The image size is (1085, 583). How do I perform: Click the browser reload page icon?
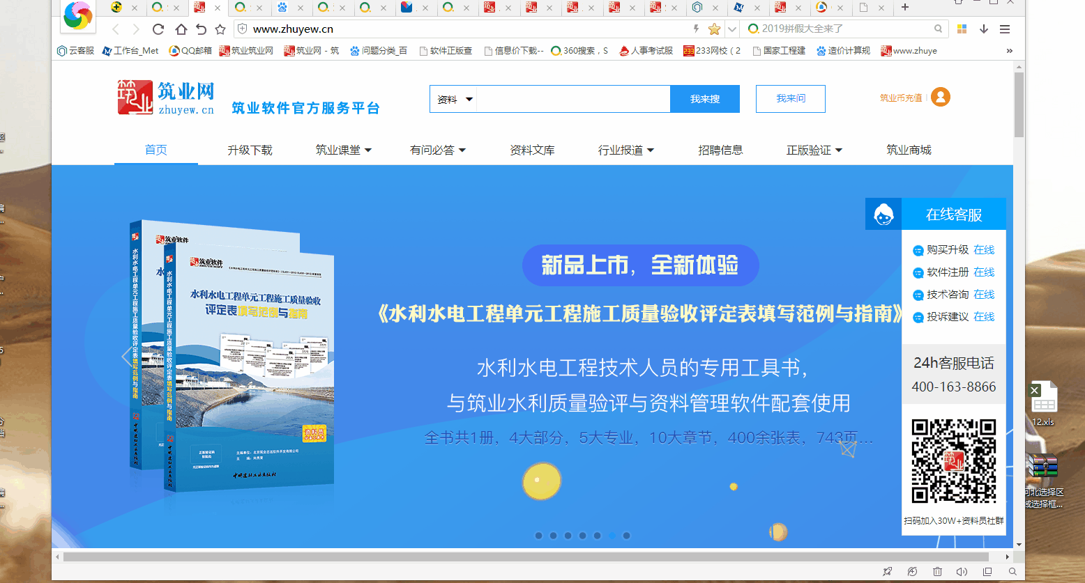coord(158,29)
